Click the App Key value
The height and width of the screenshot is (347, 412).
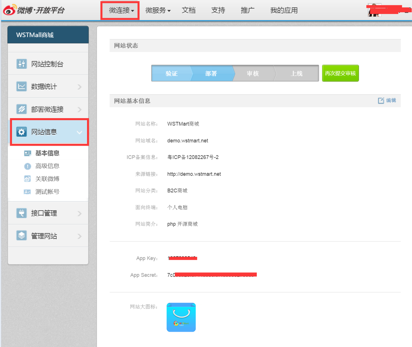tap(182, 258)
